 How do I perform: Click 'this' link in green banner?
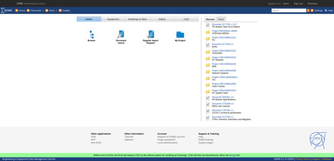234,155
